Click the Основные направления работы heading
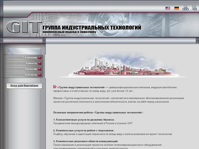Image resolution: width=199 pixels, height=149 pixels. coord(98,112)
